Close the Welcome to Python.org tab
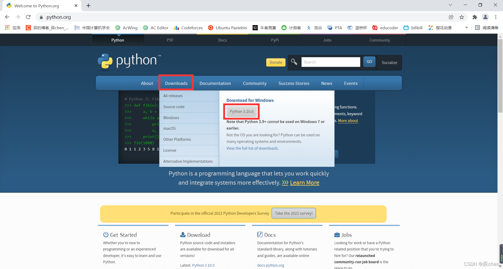 (x=76, y=5)
